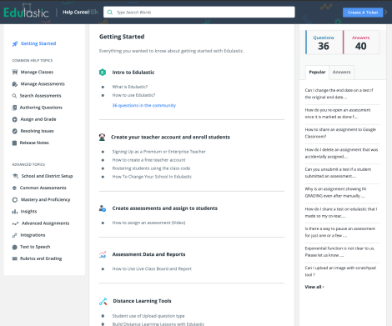Open Rubrics and Grading topic
The width and height of the screenshot is (392, 326).
(41, 258)
